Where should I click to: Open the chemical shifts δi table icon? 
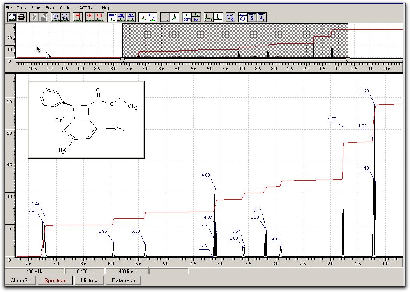point(253,17)
